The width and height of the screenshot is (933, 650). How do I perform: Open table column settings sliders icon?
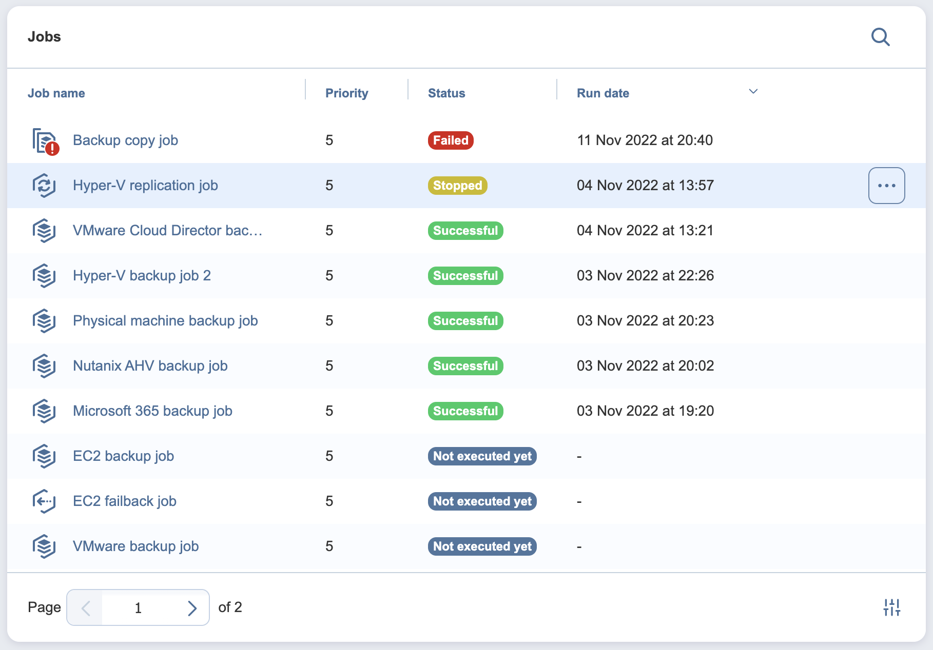(892, 607)
